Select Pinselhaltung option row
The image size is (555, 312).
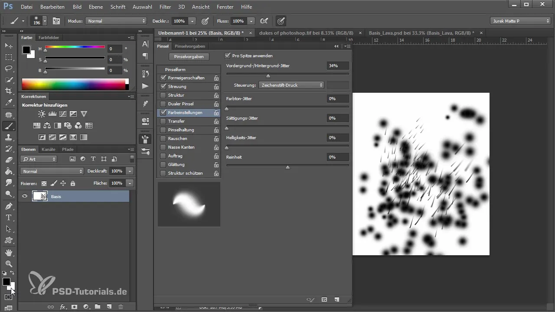pyautogui.click(x=188, y=130)
